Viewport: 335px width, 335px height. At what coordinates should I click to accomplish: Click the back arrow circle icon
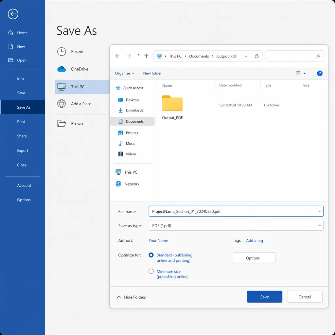coord(13,14)
